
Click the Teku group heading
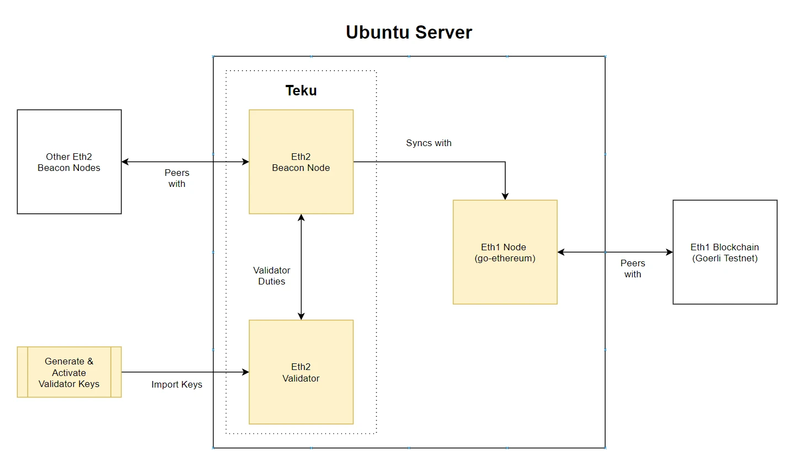(301, 90)
